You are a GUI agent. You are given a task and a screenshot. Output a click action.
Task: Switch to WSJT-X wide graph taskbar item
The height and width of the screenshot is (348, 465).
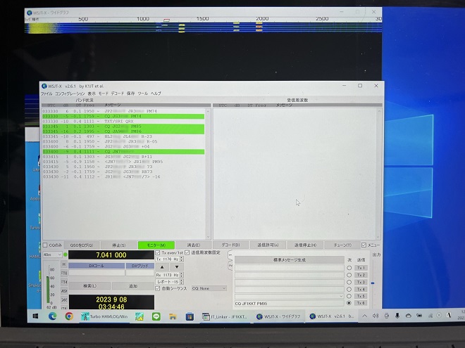coord(278,316)
